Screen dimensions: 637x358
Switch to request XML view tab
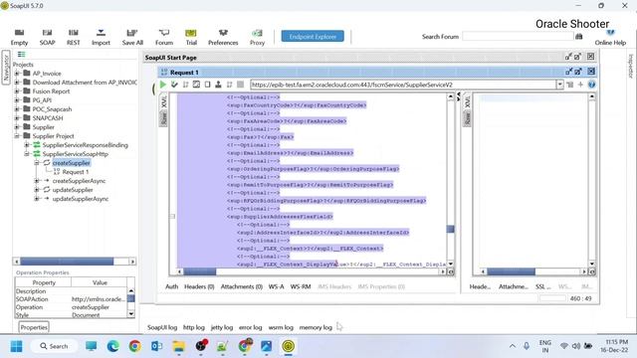click(163, 101)
